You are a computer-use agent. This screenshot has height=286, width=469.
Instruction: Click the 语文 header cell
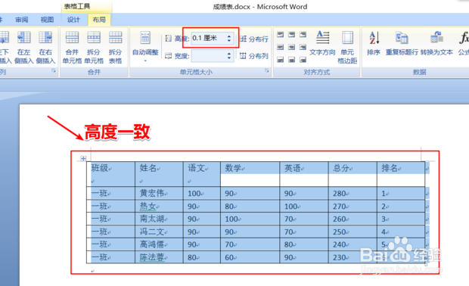point(202,174)
